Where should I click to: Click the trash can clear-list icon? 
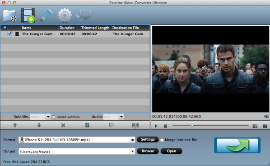(x=87, y=125)
